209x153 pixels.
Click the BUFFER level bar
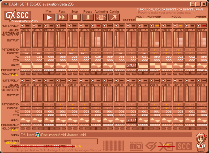coord(171,20)
